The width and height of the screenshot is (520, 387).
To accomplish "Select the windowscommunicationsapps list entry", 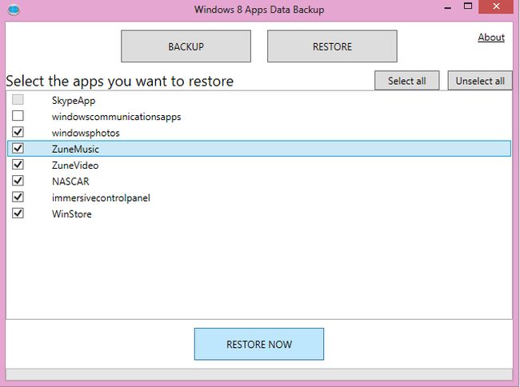I will coord(259,116).
